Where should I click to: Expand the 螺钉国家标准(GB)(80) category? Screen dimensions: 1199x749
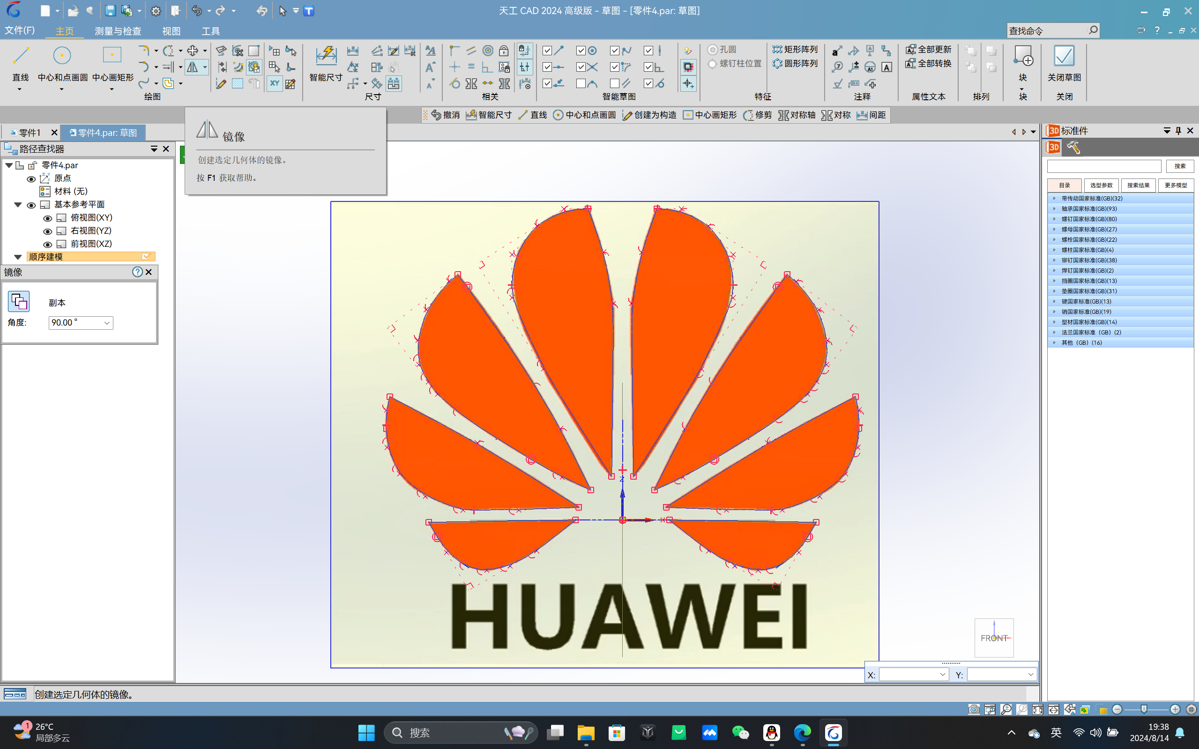pyautogui.click(x=1054, y=219)
